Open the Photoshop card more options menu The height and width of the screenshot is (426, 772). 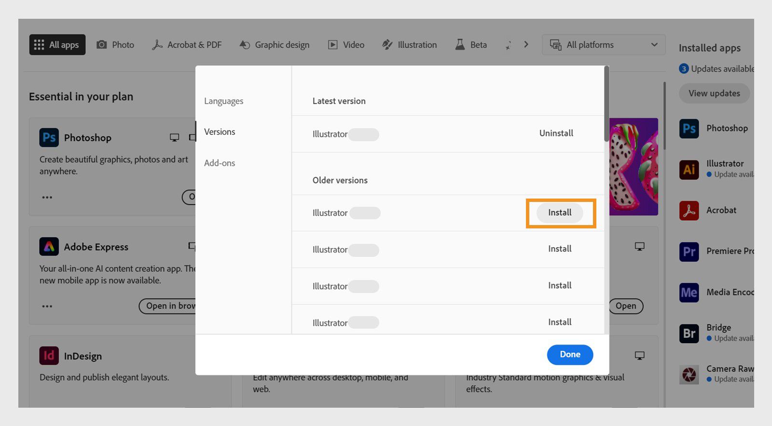(x=47, y=198)
